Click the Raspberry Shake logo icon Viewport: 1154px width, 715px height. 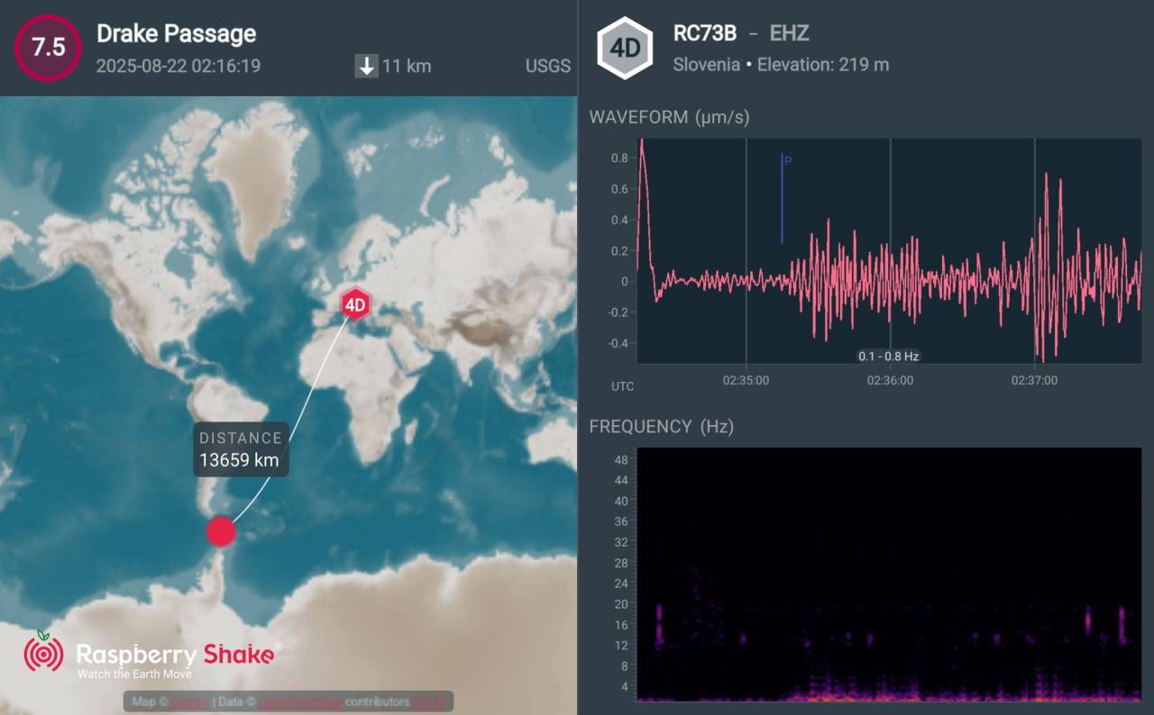(x=43, y=652)
